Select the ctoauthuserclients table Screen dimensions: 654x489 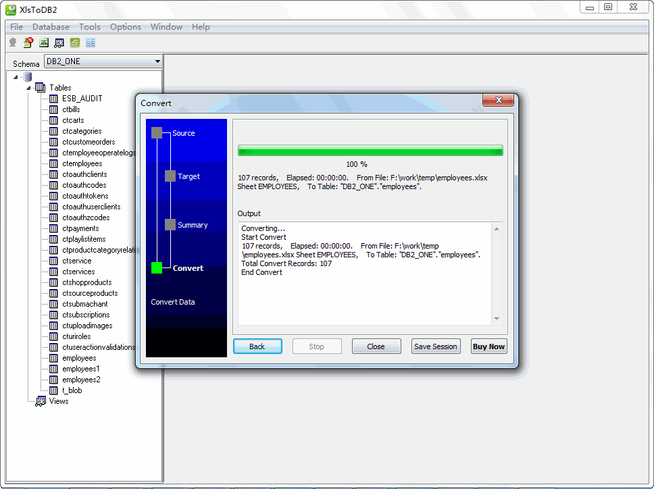tap(91, 207)
